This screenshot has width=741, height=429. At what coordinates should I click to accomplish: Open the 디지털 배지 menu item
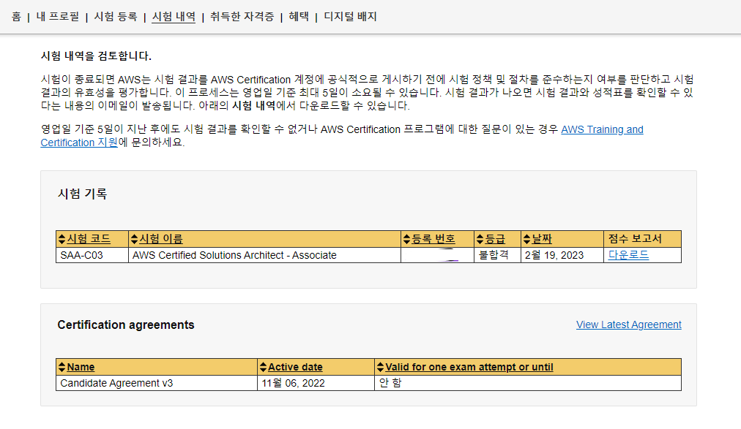[350, 17]
